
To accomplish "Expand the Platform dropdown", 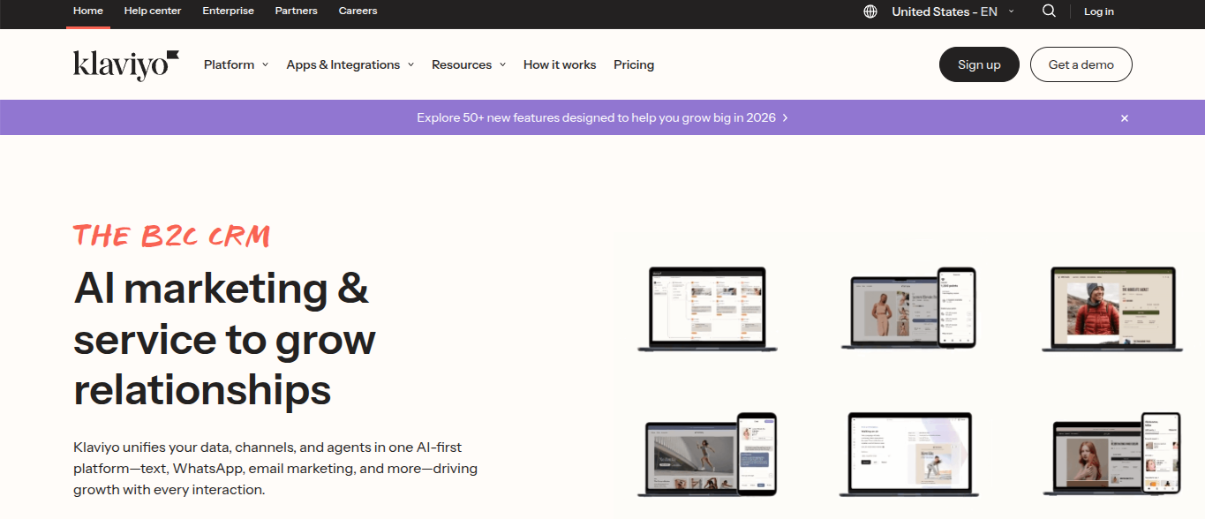I will pyautogui.click(x=235, y=64).
